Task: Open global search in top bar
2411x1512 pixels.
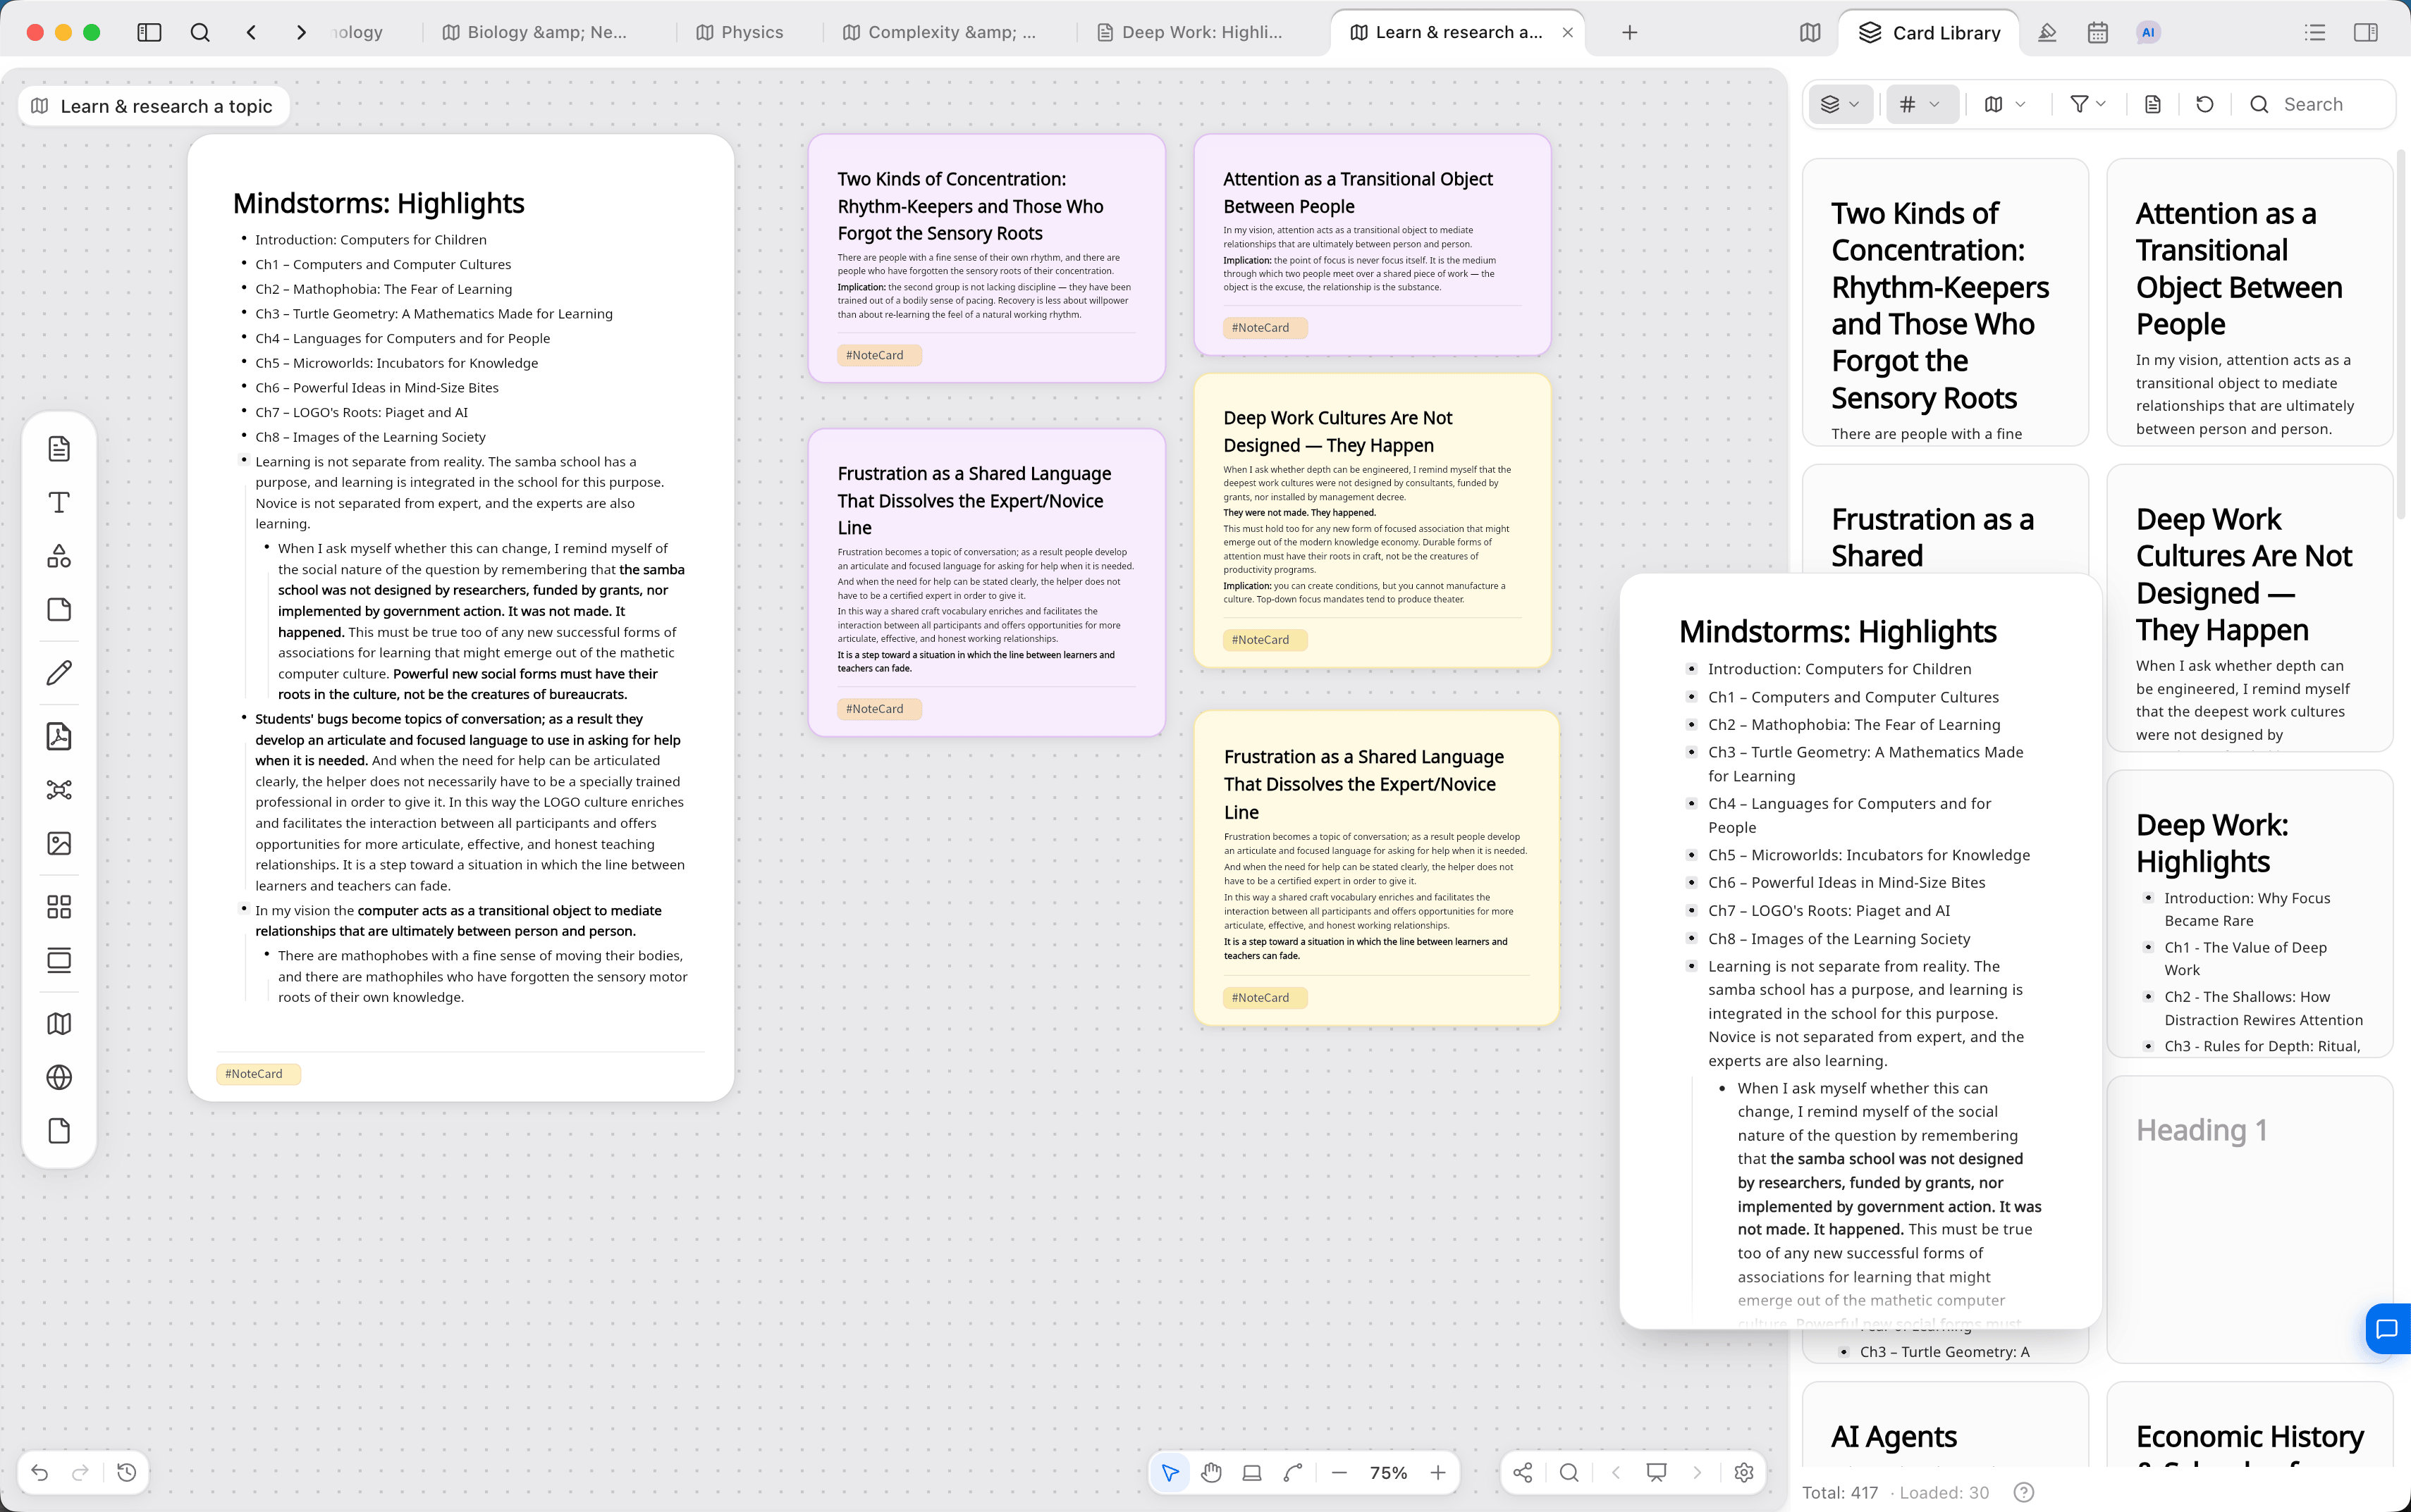Action: tap(200, 32)
